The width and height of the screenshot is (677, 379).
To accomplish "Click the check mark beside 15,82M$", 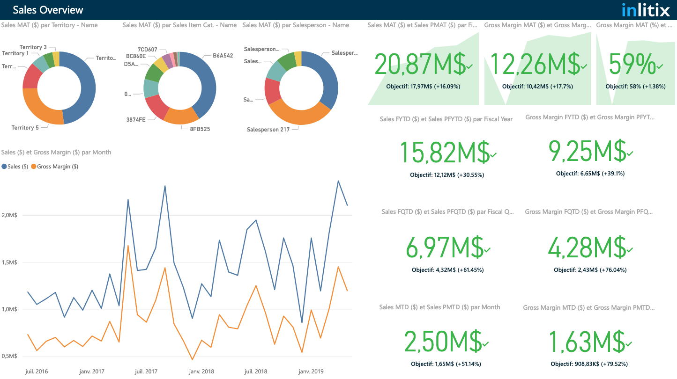I will pyautogui.click(x=493, y=155).
